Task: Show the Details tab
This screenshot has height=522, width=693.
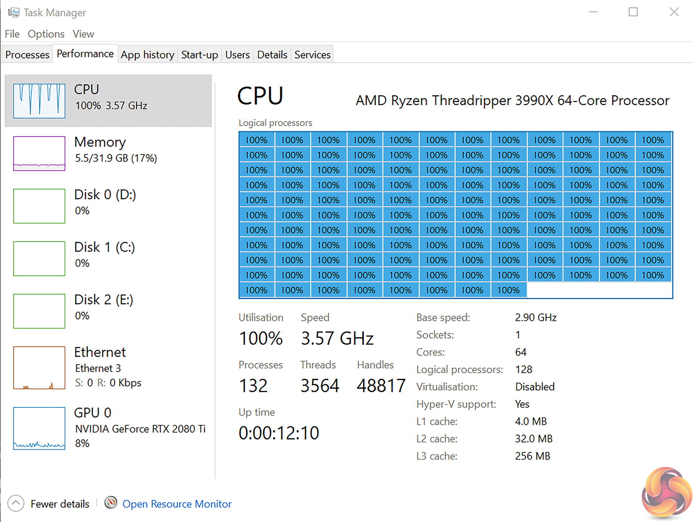Action: 272,55
